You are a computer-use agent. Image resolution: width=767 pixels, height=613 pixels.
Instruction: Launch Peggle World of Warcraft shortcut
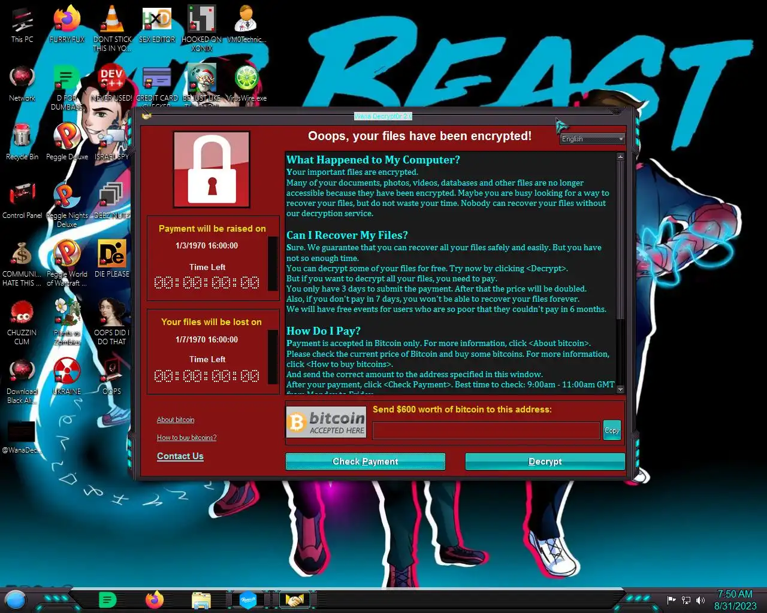tap(67, 263)
